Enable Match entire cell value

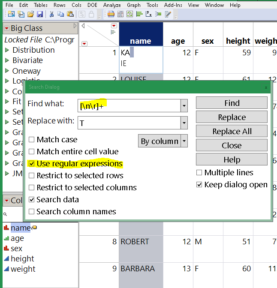coord(31,152)
